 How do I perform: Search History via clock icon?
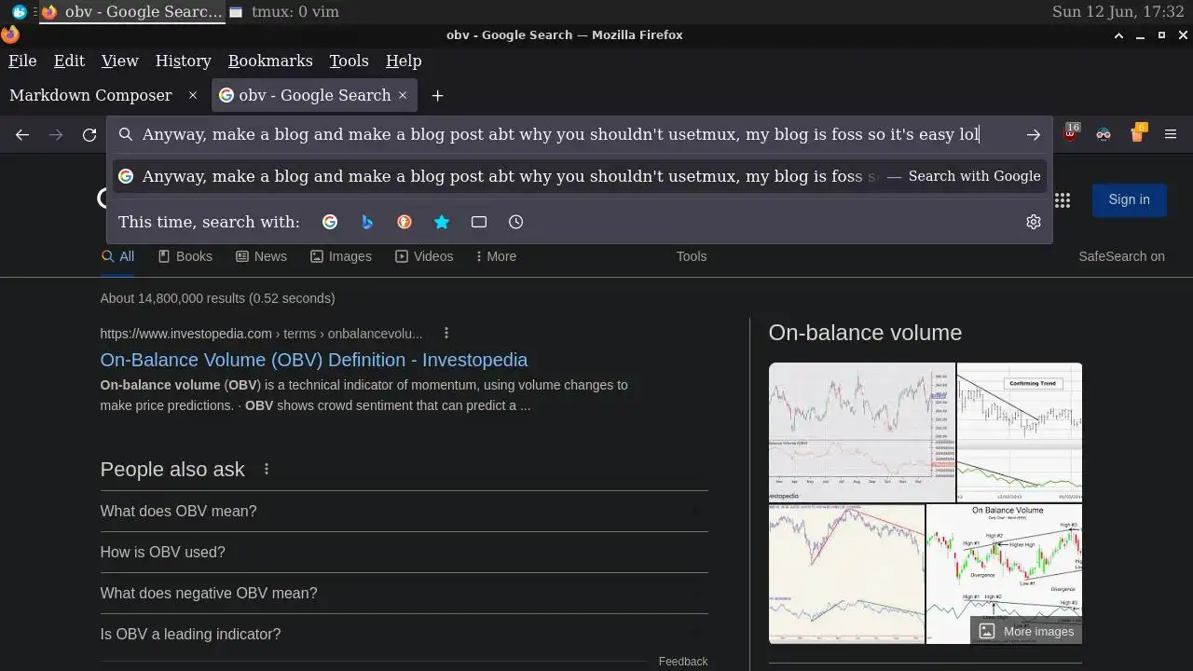click(516, 222)
